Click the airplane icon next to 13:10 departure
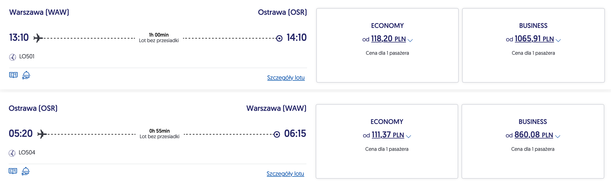This screenshot has width=611, height=184. tap(38, 38)
